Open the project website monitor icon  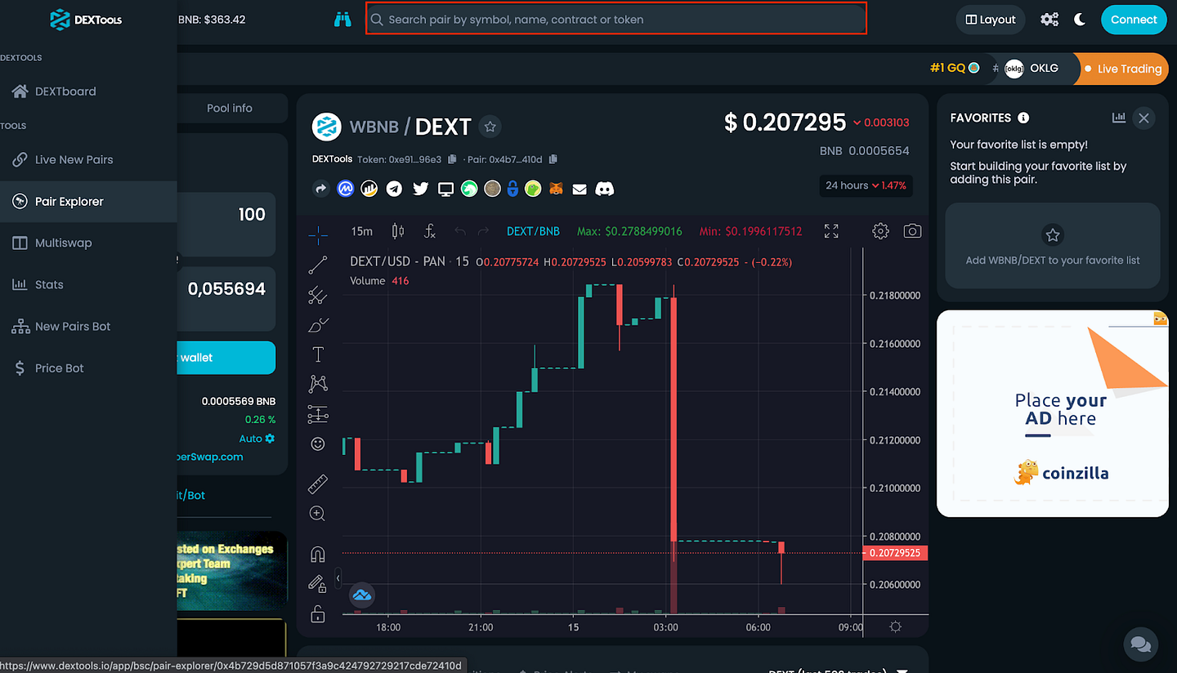tap(445, 189)
